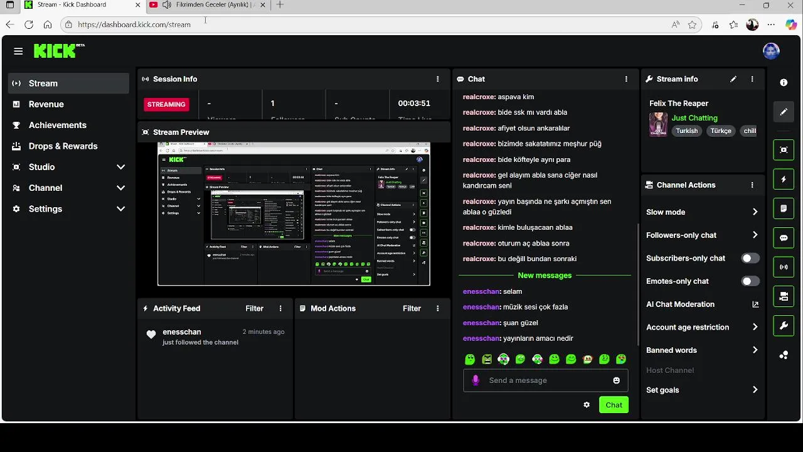Refresh the browser page
Image resolution: width=803 pixels, height=452 pixels.
pos(29,24)
